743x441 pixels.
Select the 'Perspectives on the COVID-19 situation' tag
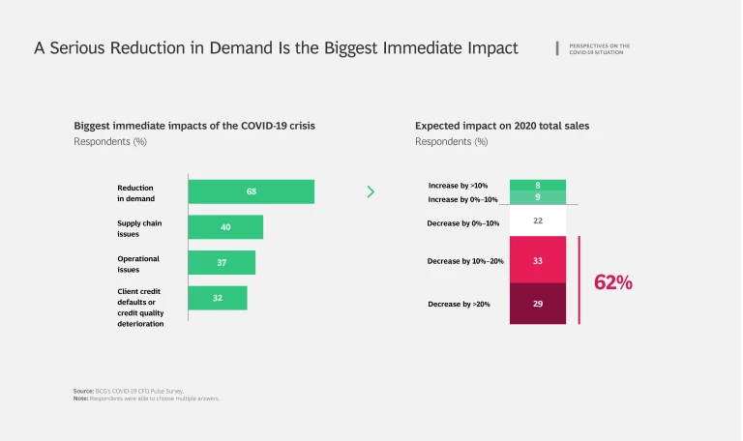pyautogui.click(x=600, y=48)
